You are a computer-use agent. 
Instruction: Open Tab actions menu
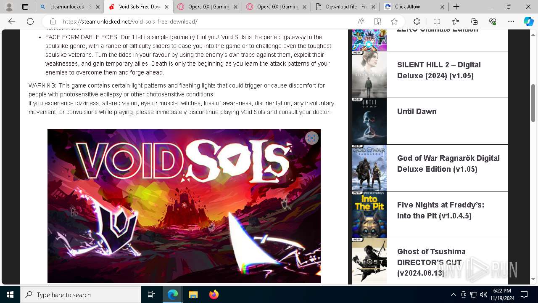pos(25,7)
